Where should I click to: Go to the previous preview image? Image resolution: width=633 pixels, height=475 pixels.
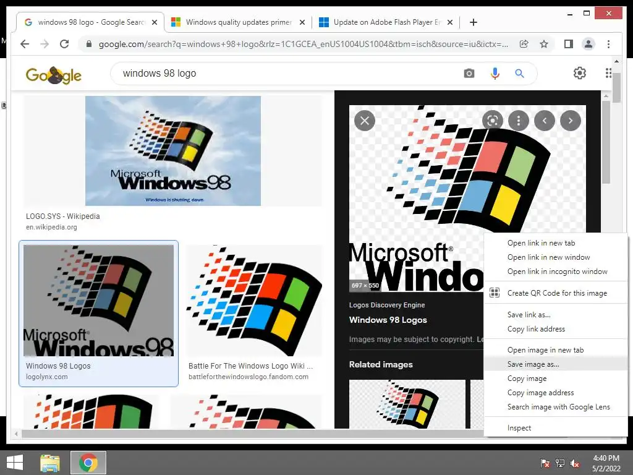[544, 121]
